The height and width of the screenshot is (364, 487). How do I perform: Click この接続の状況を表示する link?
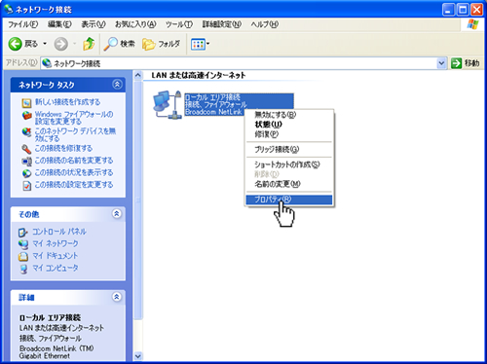coord(74,172)
